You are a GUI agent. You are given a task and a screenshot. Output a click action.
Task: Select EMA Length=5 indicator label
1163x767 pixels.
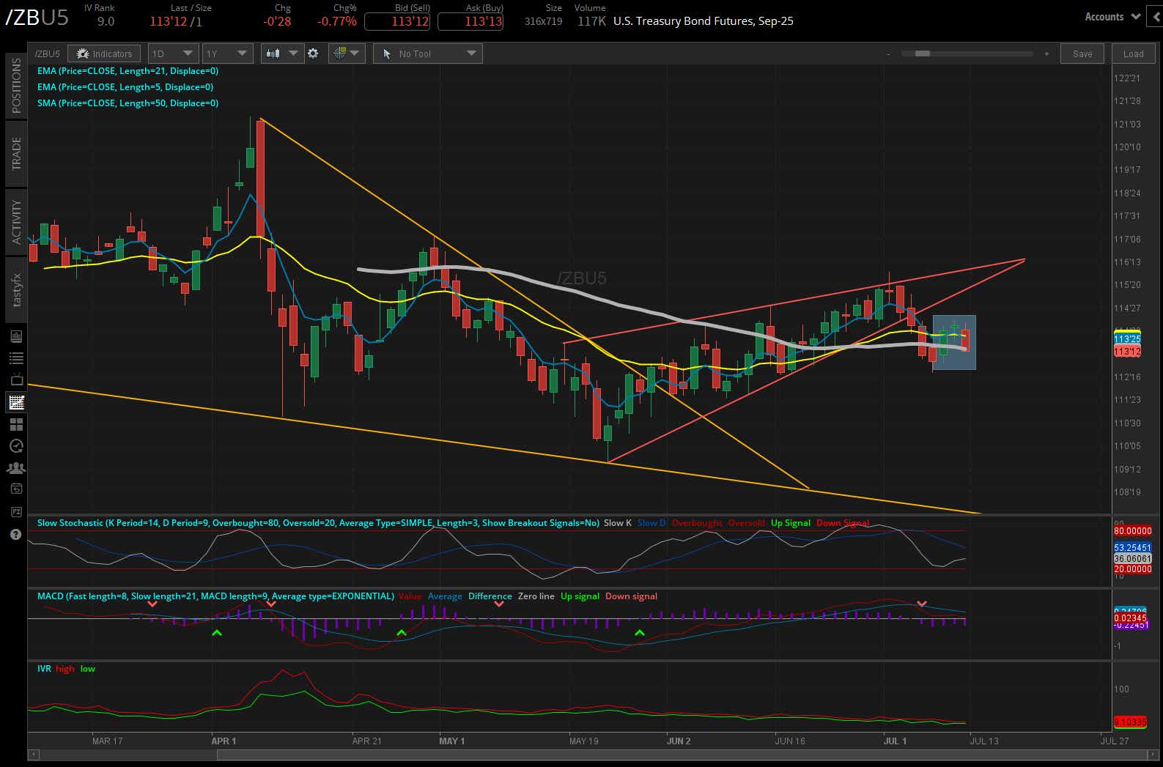pyautogui.click(x=125, y=87)
